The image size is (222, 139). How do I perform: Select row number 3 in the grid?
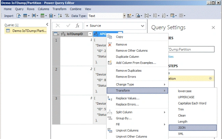pos(56,109)
